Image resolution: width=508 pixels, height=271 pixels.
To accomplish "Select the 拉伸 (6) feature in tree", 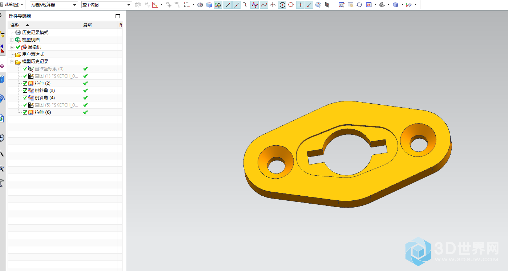I will (x=43, y=112).
